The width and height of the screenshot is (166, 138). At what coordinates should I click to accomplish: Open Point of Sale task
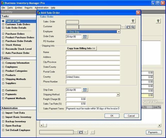pyautogui.click(x=13, y=21)
